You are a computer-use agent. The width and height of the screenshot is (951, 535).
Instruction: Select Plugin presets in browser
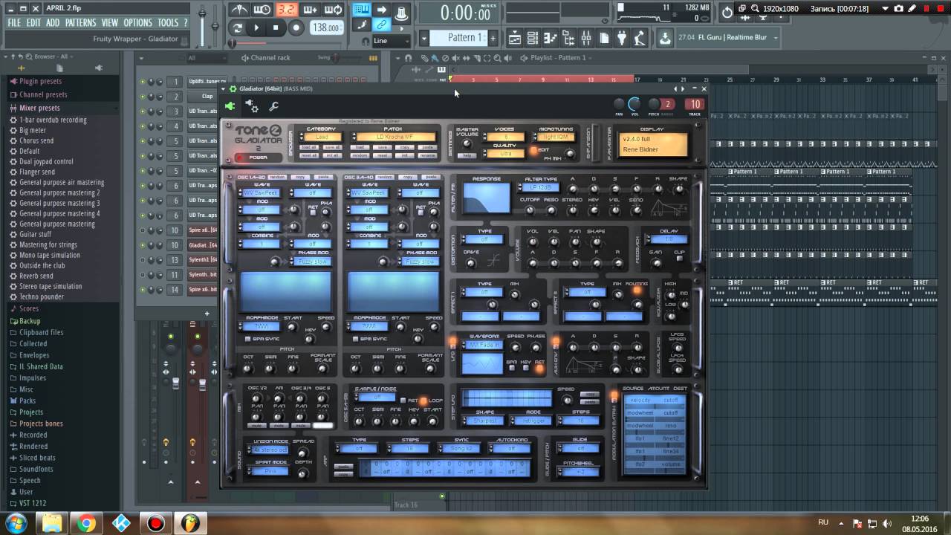(40, 81)
